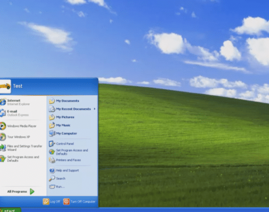This screenshot has width=269, height=212.
Task: Click the Test user account picture
Action: pyautogui.click(x=4, y=85)
